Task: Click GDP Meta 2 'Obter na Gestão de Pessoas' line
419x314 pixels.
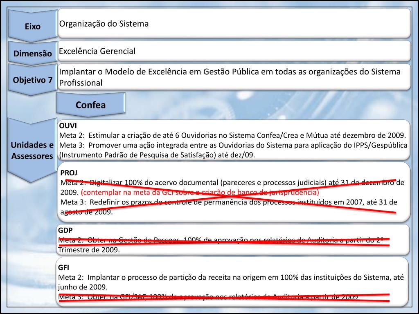Action: [x=221, y=240]
